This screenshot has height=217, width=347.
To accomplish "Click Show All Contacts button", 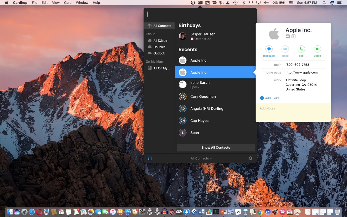I will [216, 148].
